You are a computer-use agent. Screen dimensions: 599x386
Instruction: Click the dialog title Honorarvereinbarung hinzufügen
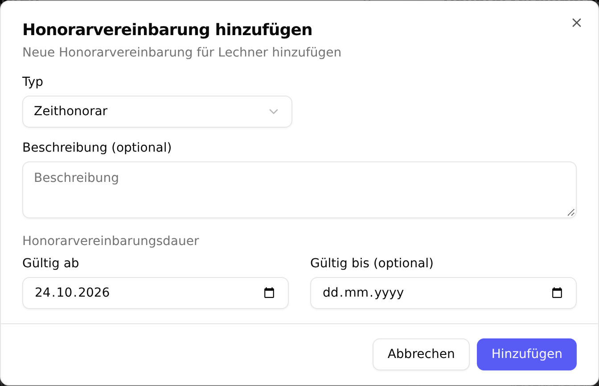click(x=167, y=30)
